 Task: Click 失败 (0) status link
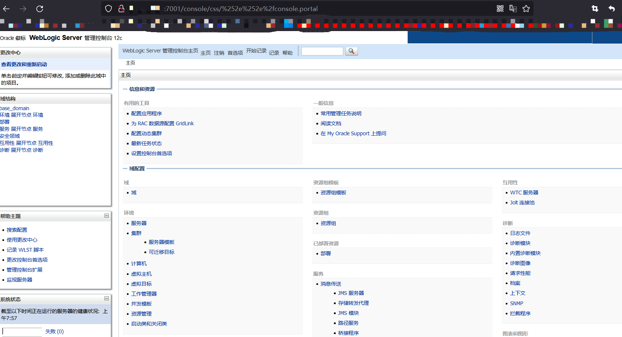[54, 331]
